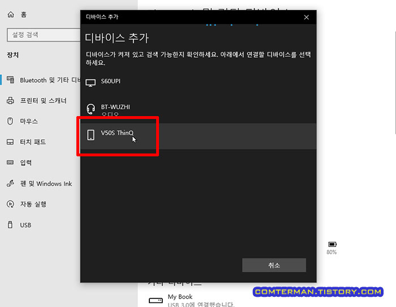Click the pen icon in sidebar
Viewport: 396px width, 307px height.
[x=10, y=183]
